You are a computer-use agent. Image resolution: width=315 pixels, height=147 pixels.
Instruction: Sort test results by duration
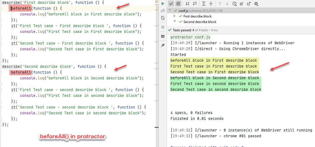[x=195, y=4]
